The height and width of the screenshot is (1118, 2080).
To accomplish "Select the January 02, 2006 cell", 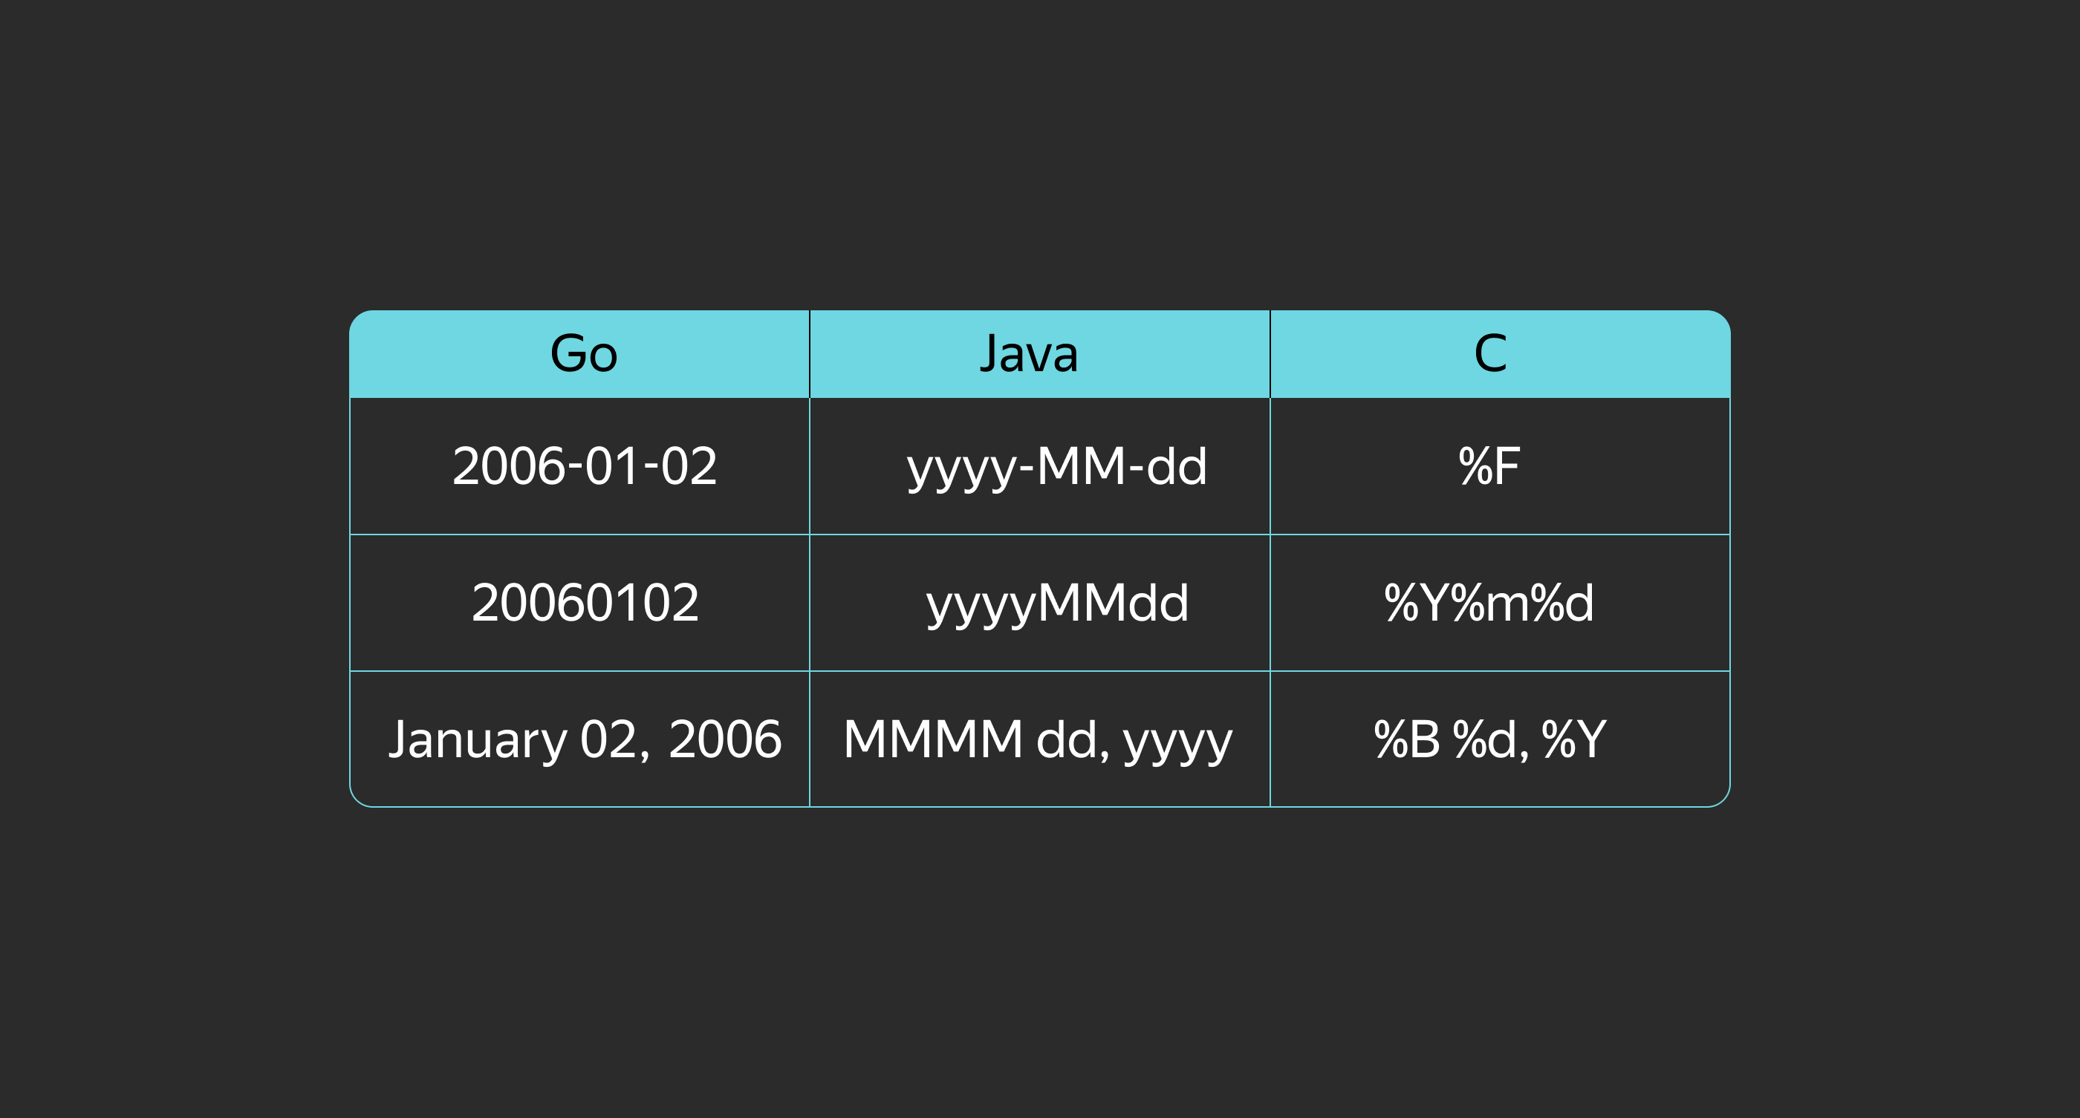I will (x=579, y=739).
